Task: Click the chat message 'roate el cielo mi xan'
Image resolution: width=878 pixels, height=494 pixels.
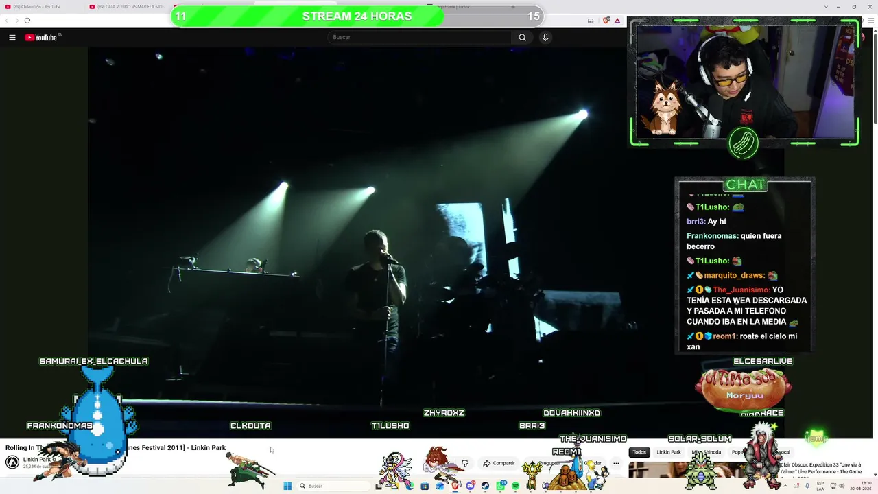Action: click(x=742, y=341)
